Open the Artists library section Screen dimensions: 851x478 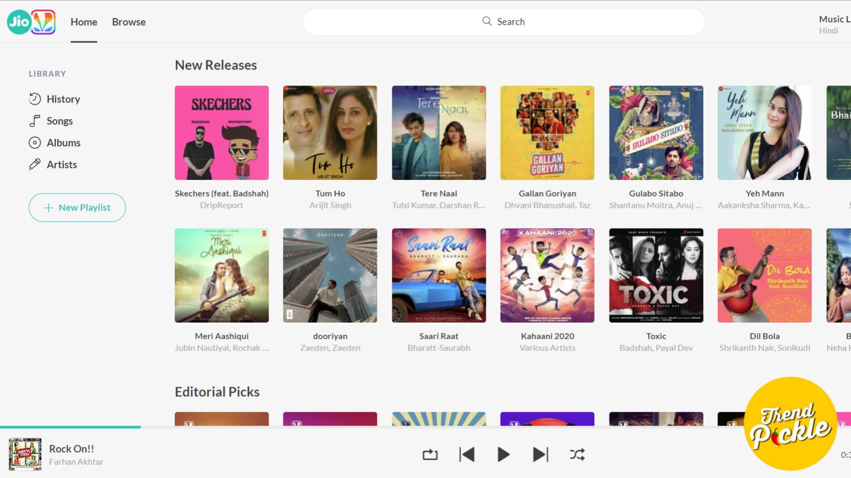pyautogui.click(x=53, y=164)
